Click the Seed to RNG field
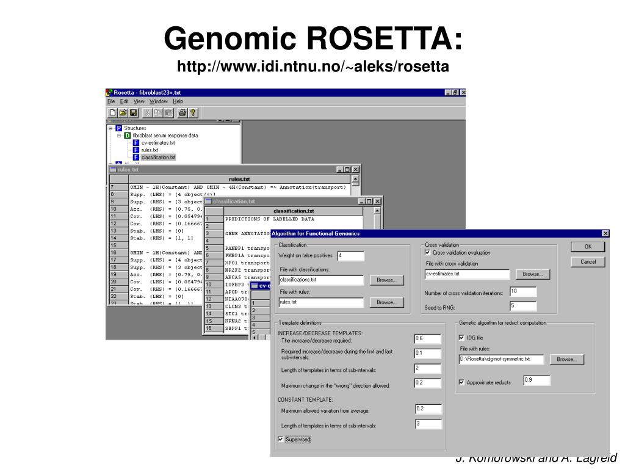Viewport: 625px width, 469px height. click(x=523, y=306)
